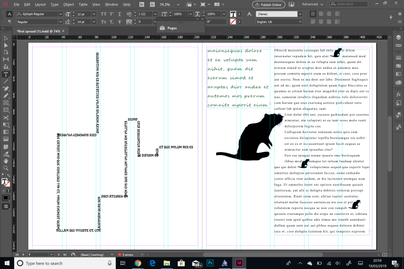Open the Epitaph-Regular font family dropdown
This screenshot has width=404, height=269.
[59, 13]
